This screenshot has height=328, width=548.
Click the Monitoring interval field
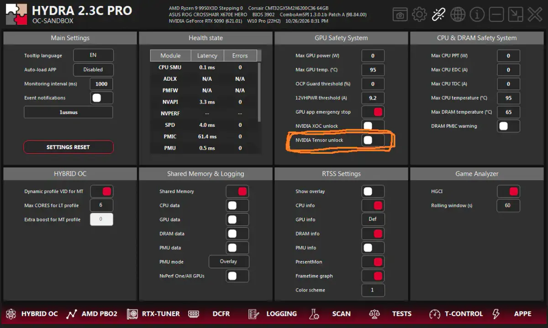coord(101,83)
